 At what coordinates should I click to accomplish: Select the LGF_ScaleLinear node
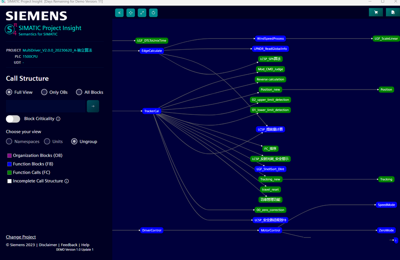pos(386,38)
